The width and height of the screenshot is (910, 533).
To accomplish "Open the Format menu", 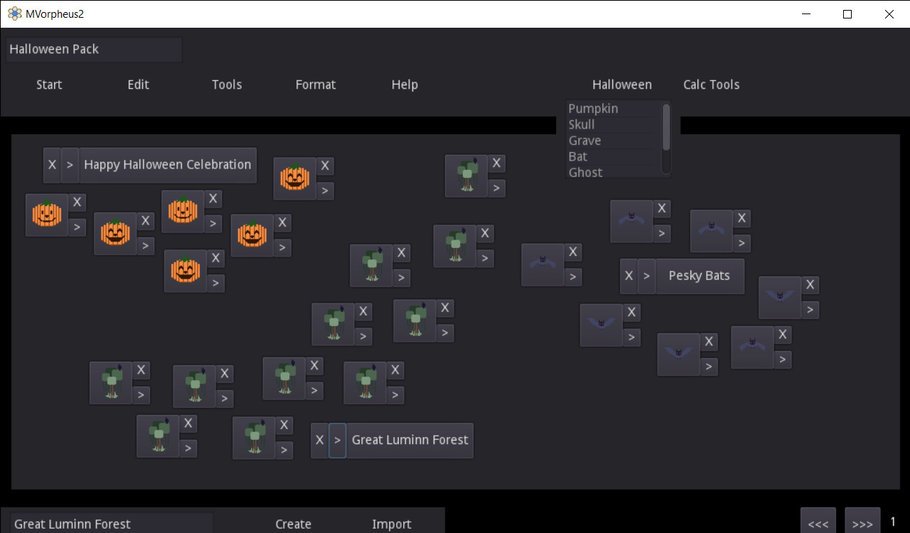I will [x=316, y=85].
